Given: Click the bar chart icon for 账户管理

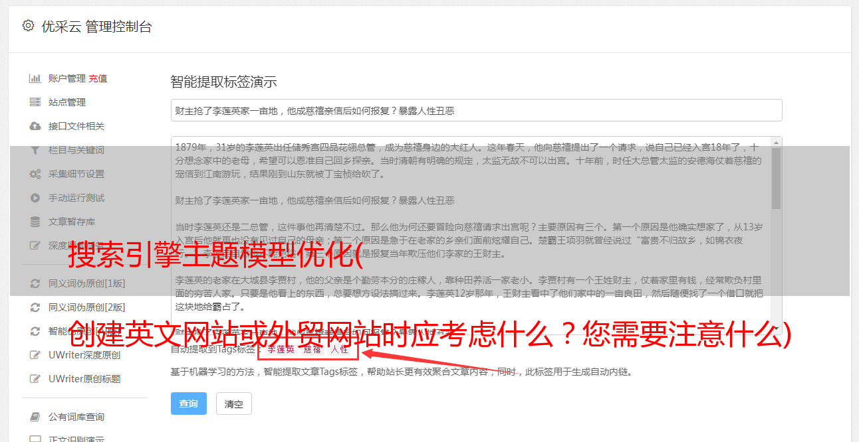Looking at the screenshot, I should click(x=35, y=78).
